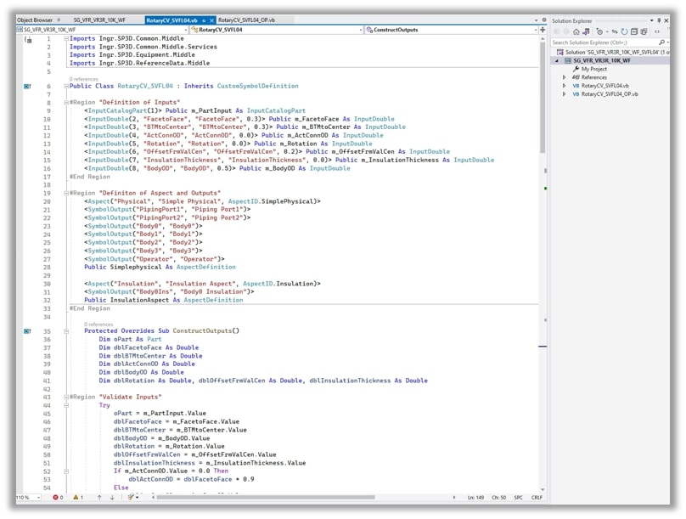Collapse region Definition of Inputs

click(66, 103)
